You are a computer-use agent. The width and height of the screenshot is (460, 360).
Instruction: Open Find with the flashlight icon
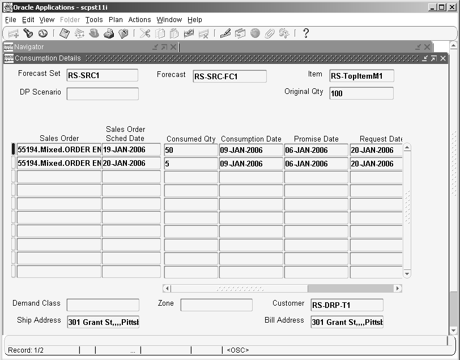pyautogui.click(x=28, y=33)
